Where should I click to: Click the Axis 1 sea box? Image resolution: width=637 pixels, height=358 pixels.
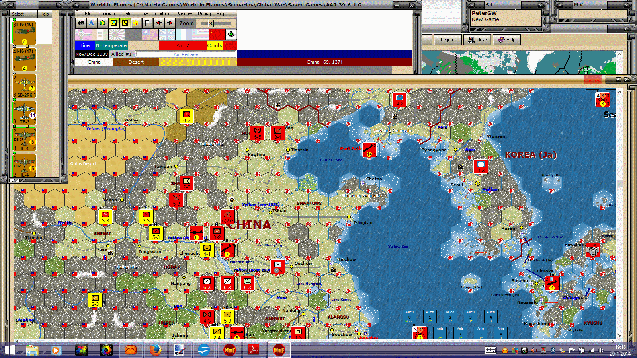click(x=440, y=332)
